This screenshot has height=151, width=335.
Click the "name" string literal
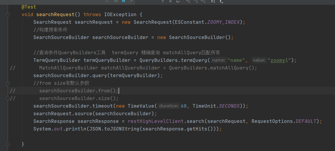point(236,60)
